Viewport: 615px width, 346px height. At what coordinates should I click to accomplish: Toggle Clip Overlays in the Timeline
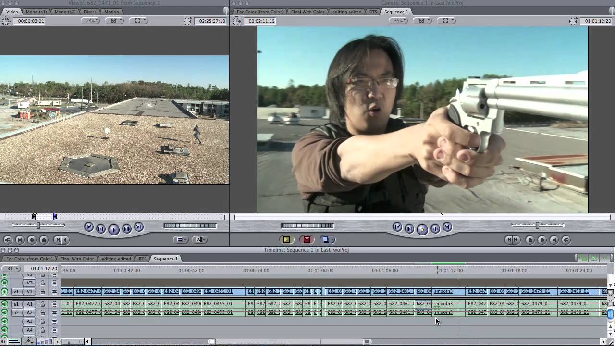(x=30, y=342)
